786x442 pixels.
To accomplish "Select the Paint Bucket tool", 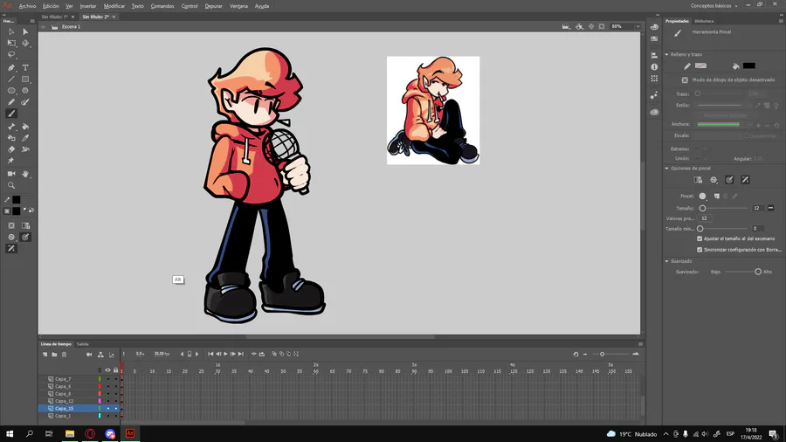I will coord(25,127).
